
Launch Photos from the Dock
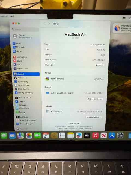(29, 136)
